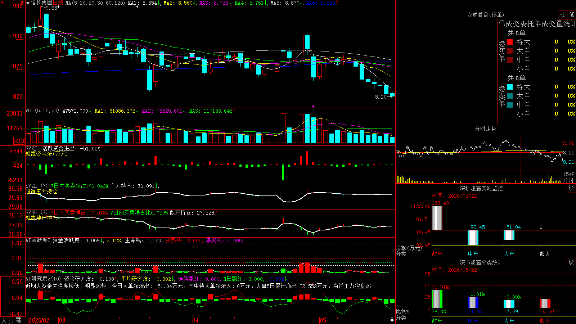
Task: Click the 03 month marker on the timeline
Action: pos(62,320)
